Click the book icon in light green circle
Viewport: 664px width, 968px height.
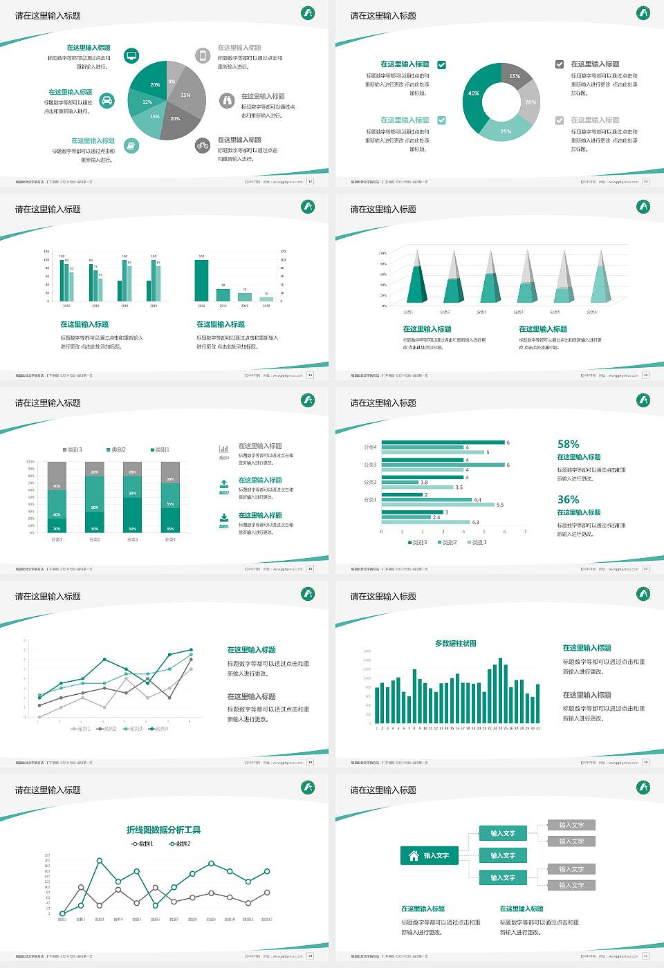pyautogui.click(x=131, y=145)
